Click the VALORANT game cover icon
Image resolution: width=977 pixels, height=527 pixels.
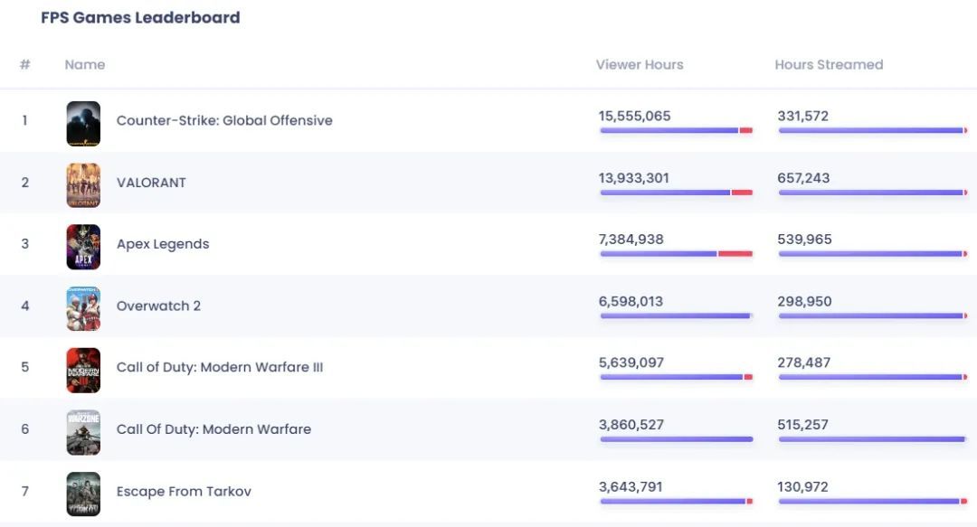click(x=83, y=184)
